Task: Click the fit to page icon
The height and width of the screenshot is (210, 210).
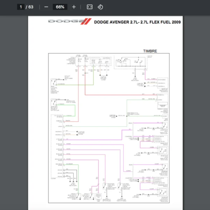Action: [89, 7]
